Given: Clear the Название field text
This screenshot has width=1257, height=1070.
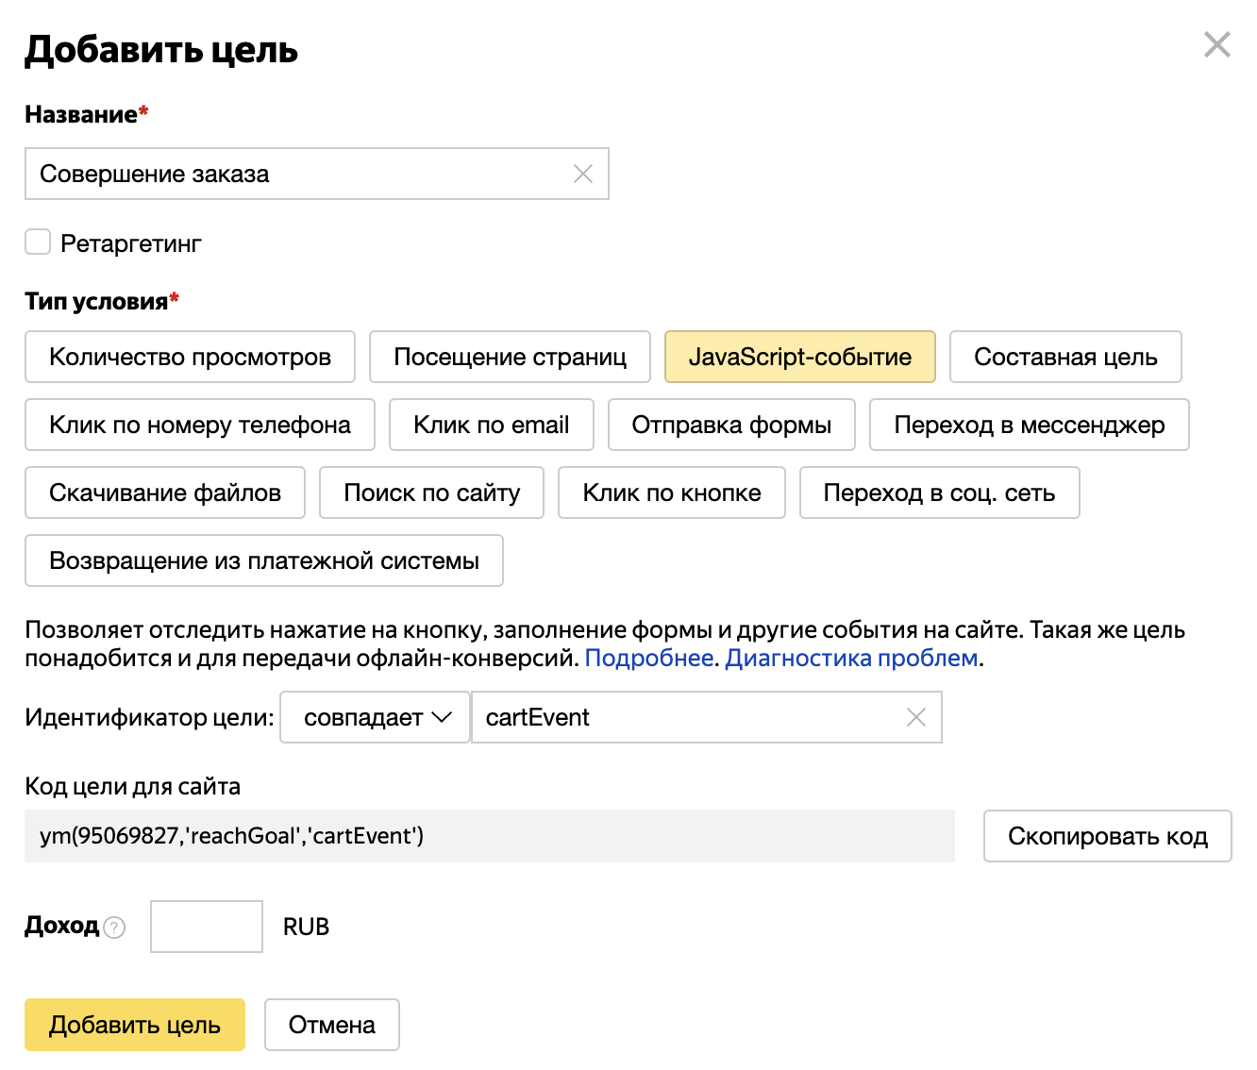Looking at the screenshot, I should click(583, 174).
